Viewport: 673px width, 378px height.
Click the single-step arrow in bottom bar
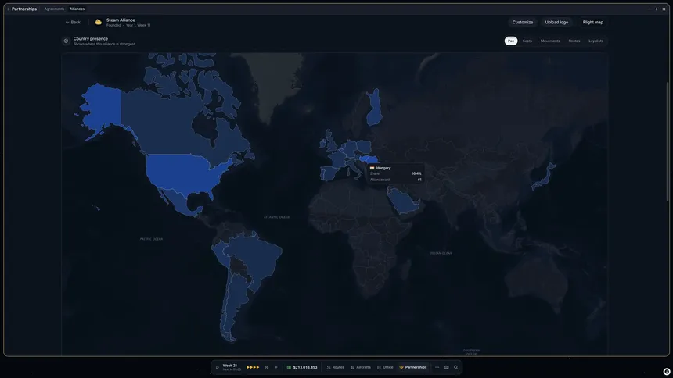[276, 367]
